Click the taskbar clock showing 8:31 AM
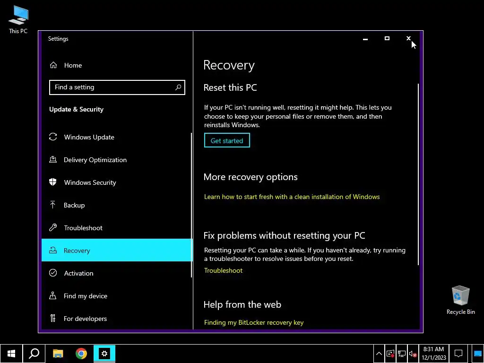The width and height of the screenshot is (484, 363). [x=433, y=354]
